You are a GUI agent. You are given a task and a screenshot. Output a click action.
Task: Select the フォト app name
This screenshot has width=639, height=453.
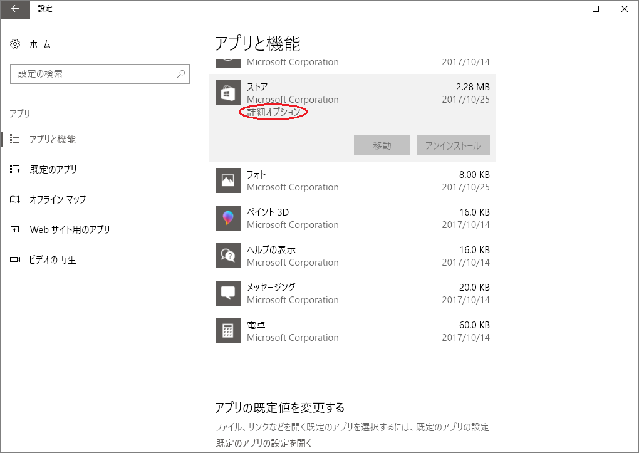pos(256,175)
